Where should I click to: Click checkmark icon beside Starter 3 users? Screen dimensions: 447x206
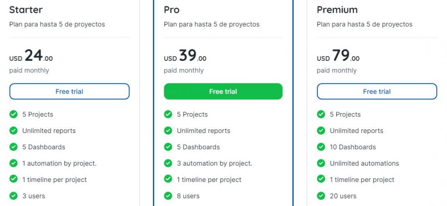(14, 196)
